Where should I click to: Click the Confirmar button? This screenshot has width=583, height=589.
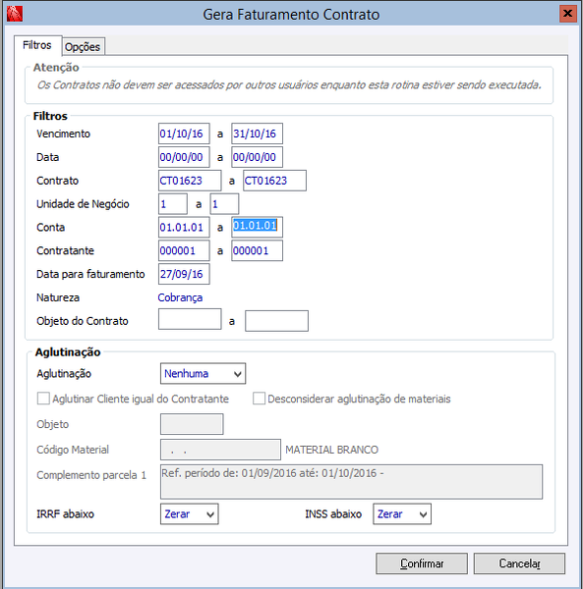pyautogui.click(x=422, y=563)
